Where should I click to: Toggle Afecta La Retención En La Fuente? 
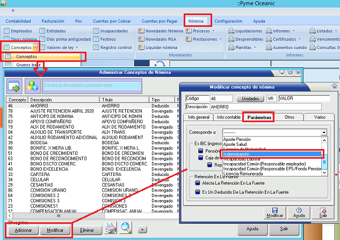pyautogui.click(x=197, y=182)
